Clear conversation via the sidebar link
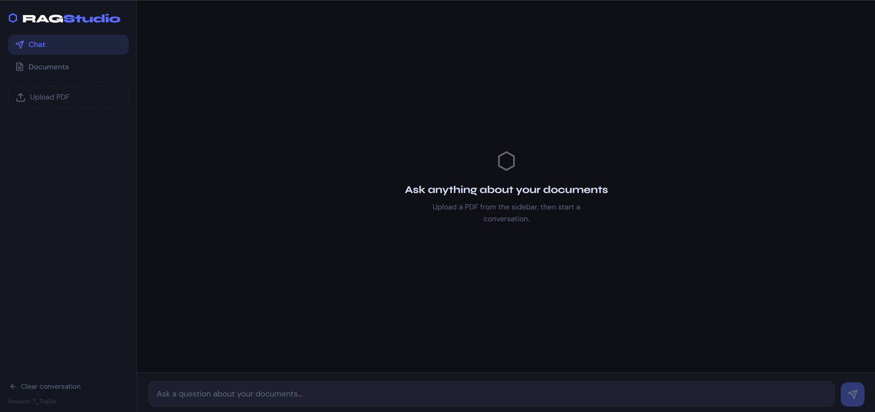The image size is (875, 412). click(x=45, y=386)
